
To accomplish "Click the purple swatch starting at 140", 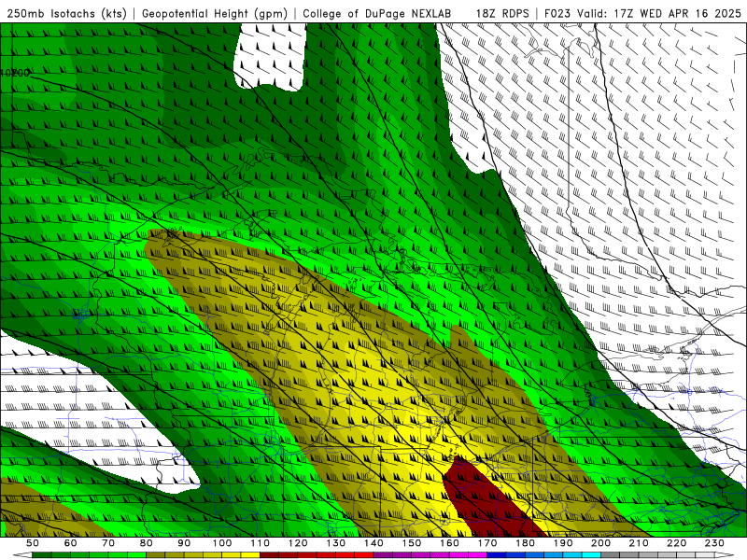I will (383, 555).
